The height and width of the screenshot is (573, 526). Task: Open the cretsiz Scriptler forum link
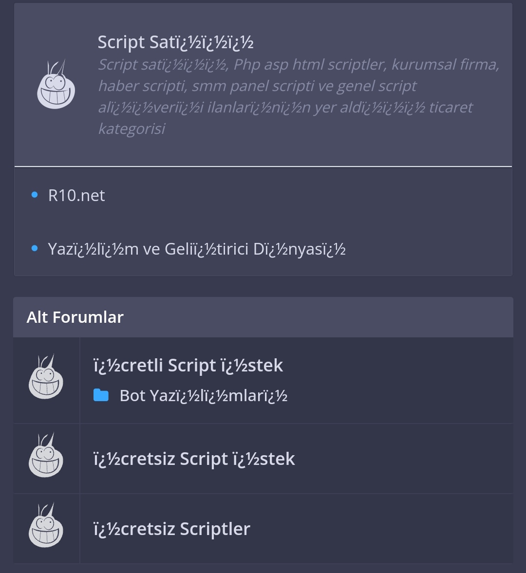[172, 529]
